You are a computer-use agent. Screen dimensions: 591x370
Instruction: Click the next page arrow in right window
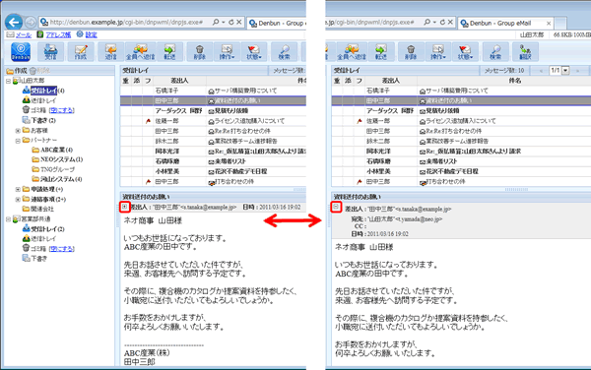coord(577,71)
